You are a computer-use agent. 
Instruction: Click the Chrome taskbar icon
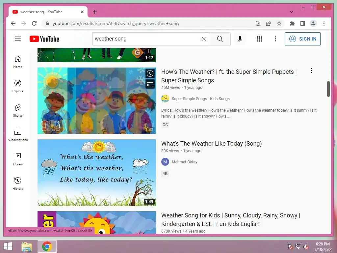pos(47,246)
